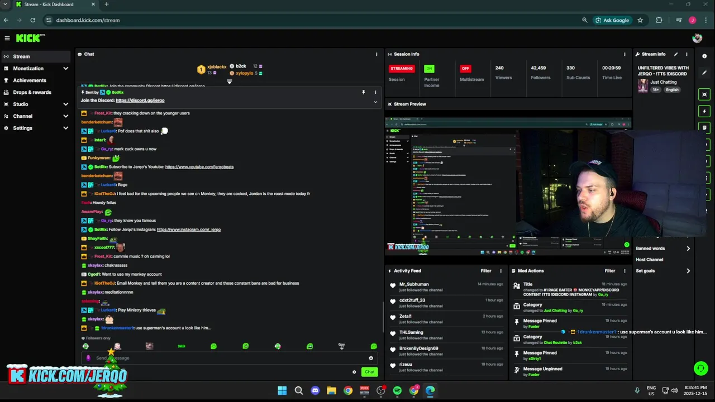This screenshot has height=402, width=715.
Task: Open user avatar in top right corner
Action: click(697, 38)
